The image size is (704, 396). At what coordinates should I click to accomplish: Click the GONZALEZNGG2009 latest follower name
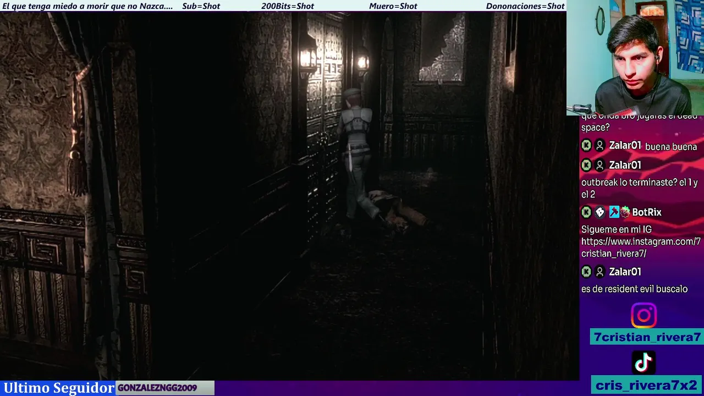coord(157,388)
